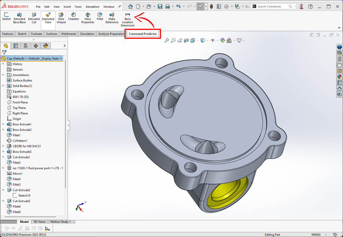Expand Boss-Extrude1 feature

(x=3, y=124)
